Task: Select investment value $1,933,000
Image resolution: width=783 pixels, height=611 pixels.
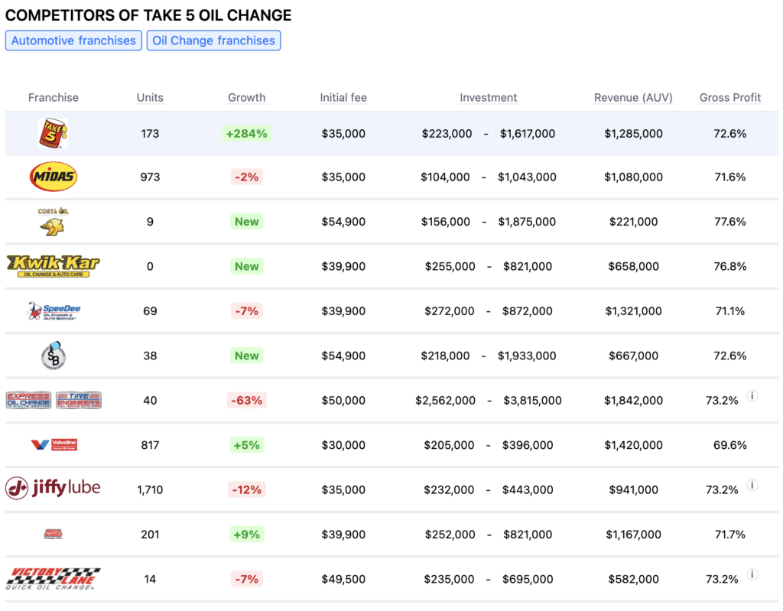Action: click(527, 356)
